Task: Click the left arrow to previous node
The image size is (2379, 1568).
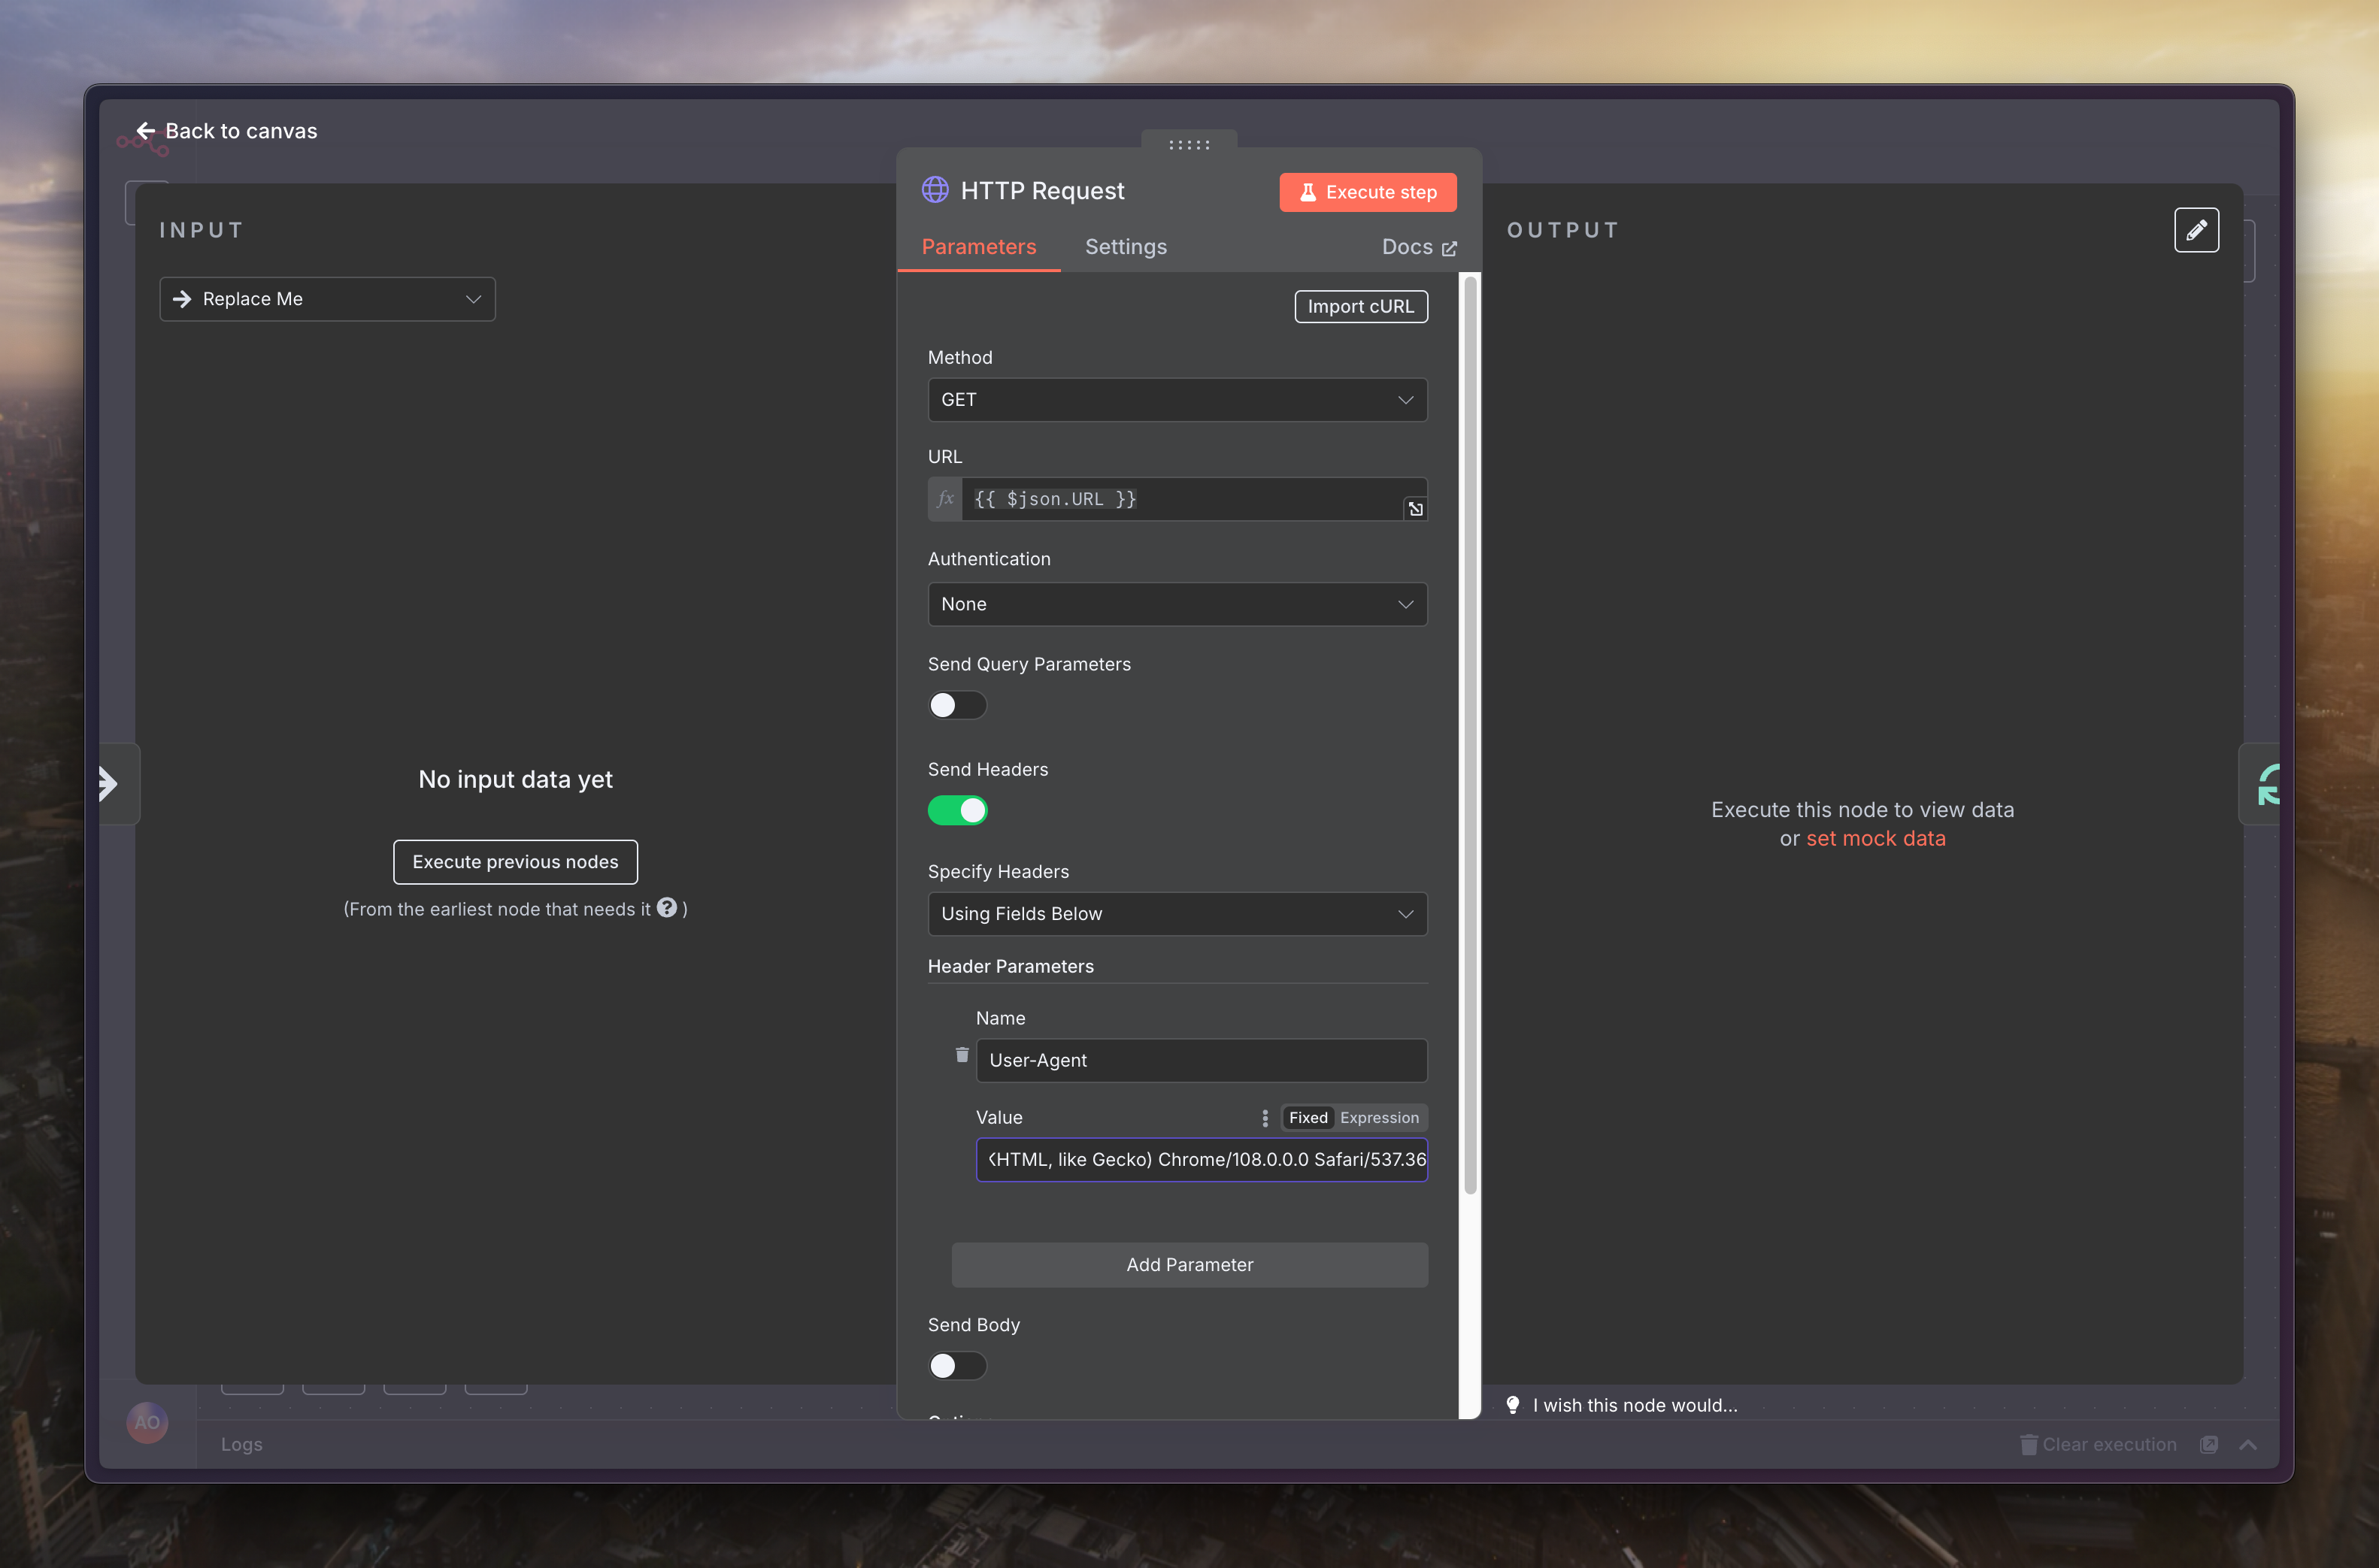Action: click(109, 783)
